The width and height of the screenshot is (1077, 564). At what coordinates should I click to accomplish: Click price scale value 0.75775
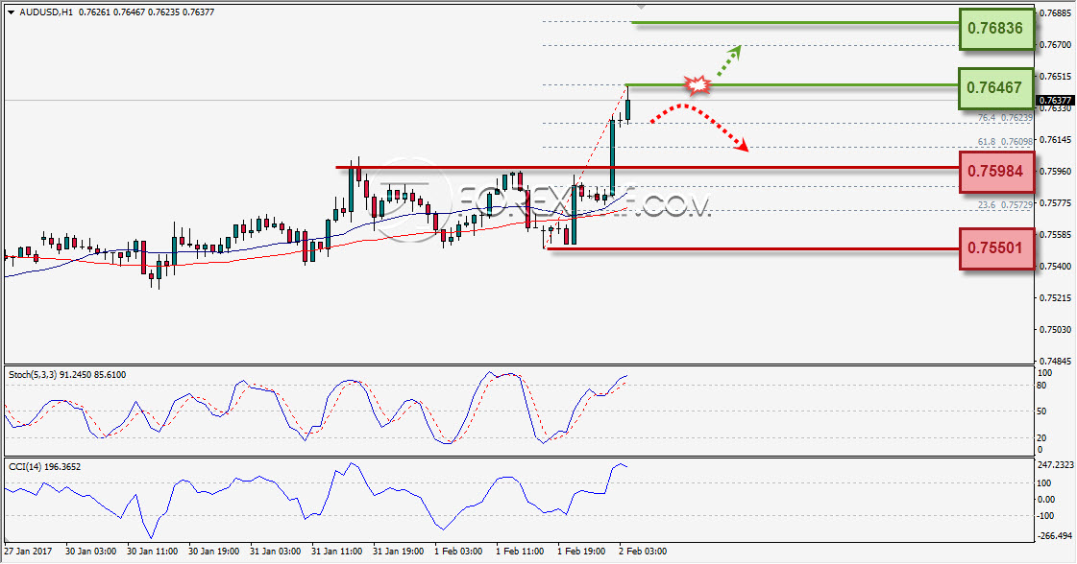(x=1056, y=203)
